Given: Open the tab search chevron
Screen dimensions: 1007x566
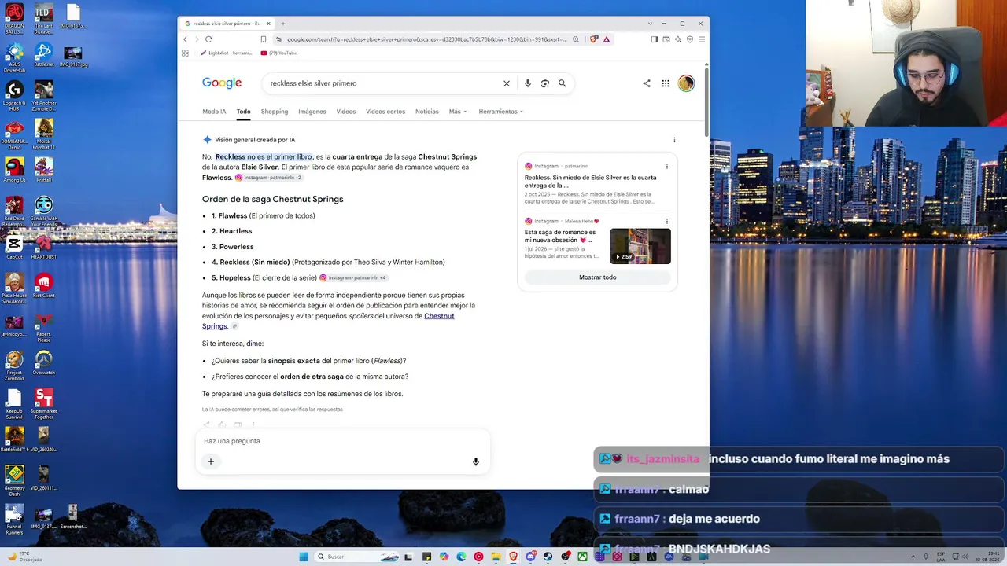Looking at the screenshot, I should tap(650, 24).
